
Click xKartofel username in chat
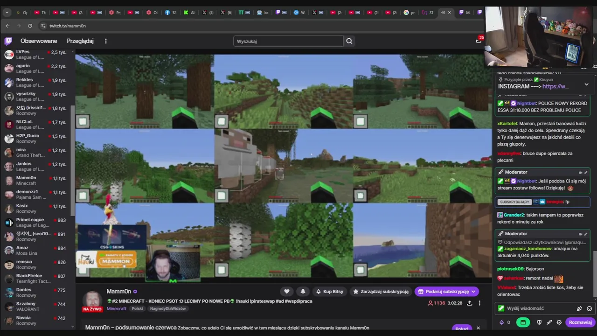point(507,124)
